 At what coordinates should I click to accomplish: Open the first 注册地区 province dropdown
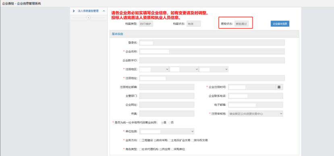[x=154, y=69]
